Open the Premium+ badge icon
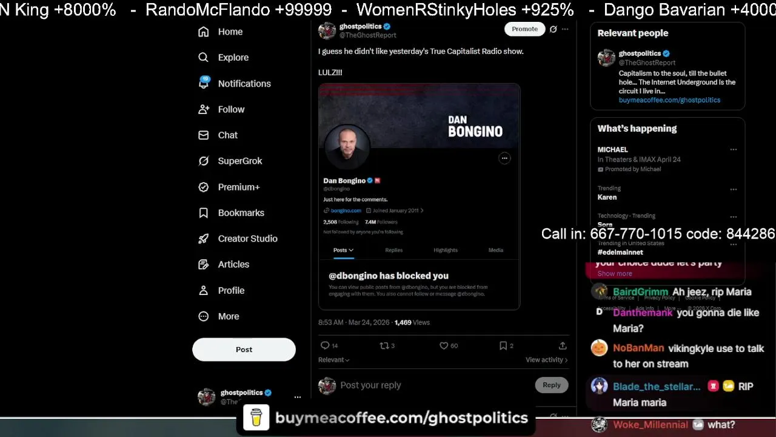This screenshot has height=437, width=776. [x=204, y=187]
